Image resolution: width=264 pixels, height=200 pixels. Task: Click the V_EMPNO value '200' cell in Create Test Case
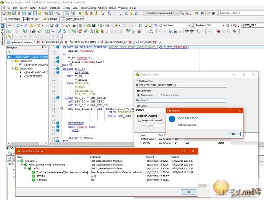click(x=187, y=143)
